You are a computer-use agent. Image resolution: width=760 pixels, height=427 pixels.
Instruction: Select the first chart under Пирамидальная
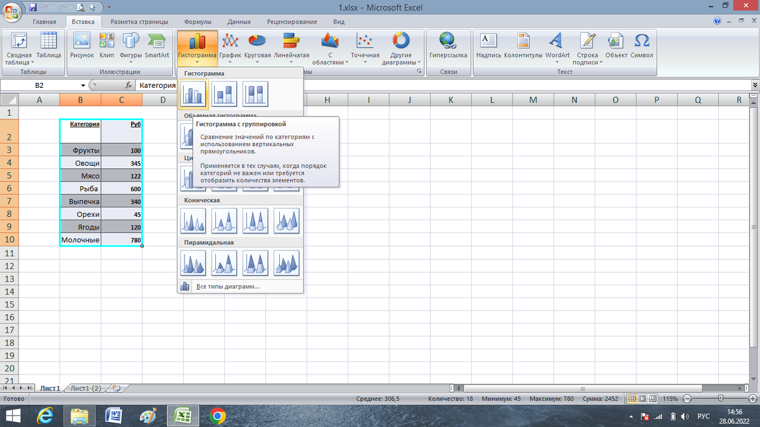coord(193,263)
